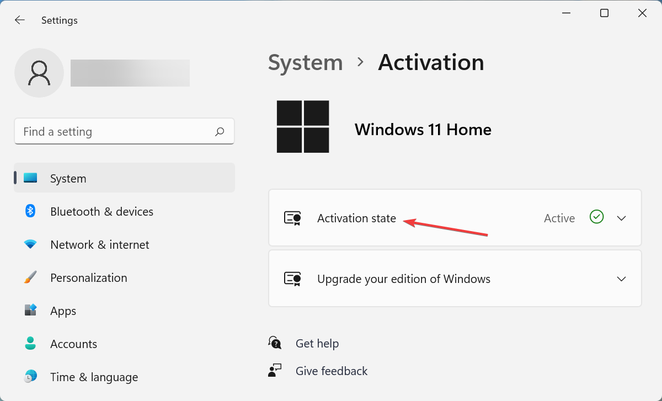Select the Personalization brush icon
Viewport: 662px width, 401px height.
30,277
